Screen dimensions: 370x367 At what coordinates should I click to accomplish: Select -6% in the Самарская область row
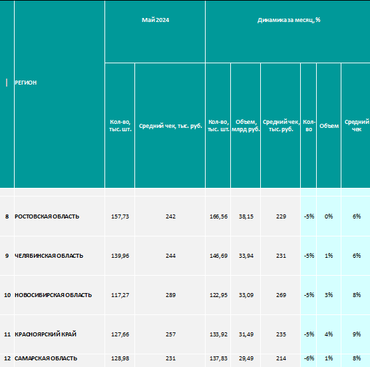309,360
